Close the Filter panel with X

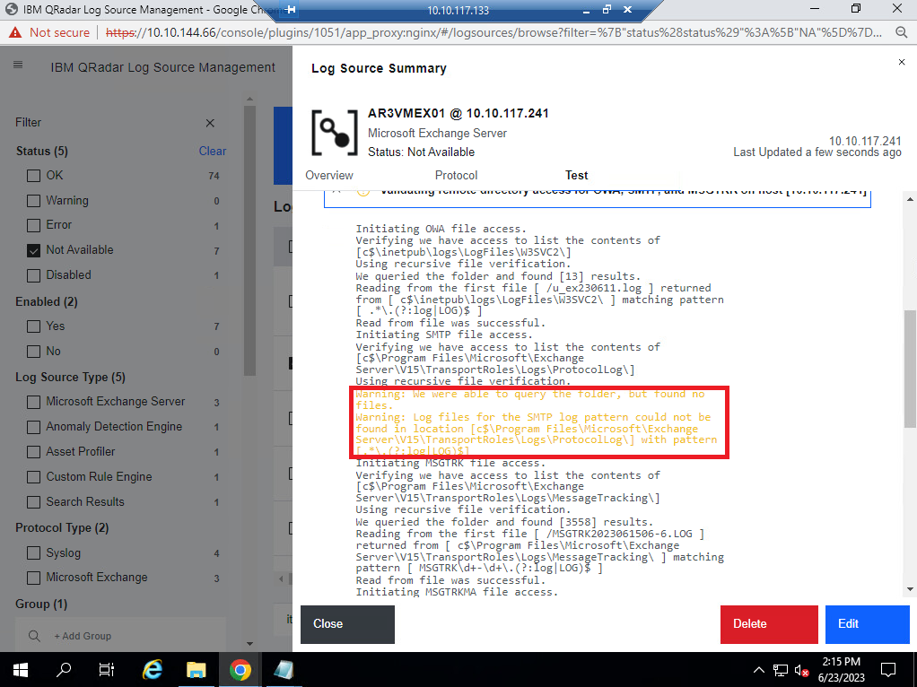point(210,123)
